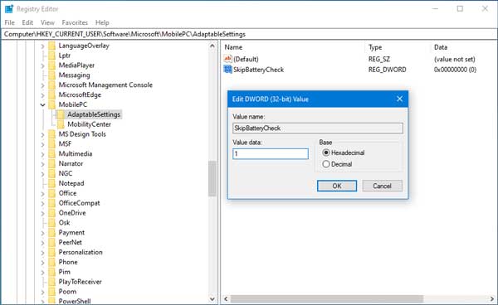Open the View menu
This screenshot has width=498, height=305.
[47, 22]
